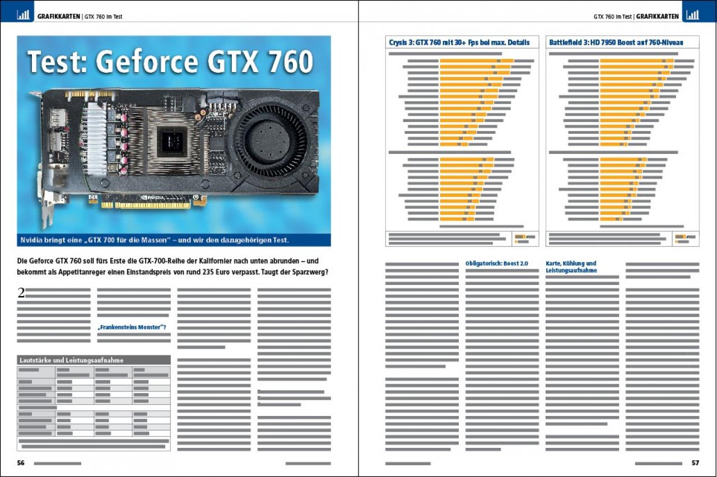The image size is (717, 477).
Task: Click the 'Test: Geforce GTX 760' headline
Action: coord(170,62)
